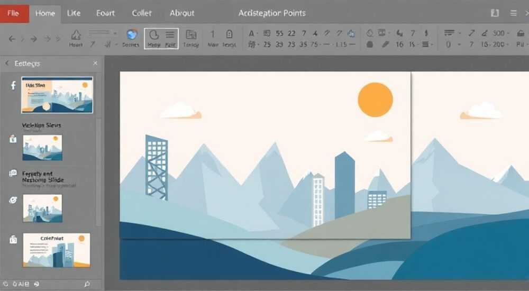Click the Acdsteptior Points document title
This screenshot has width=529, height=291.
click(x=272, y=13)
